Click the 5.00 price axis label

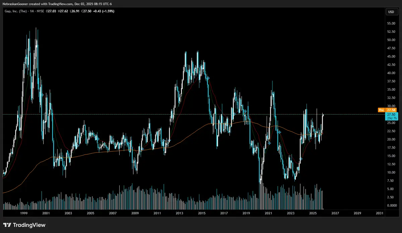(391, 189)
